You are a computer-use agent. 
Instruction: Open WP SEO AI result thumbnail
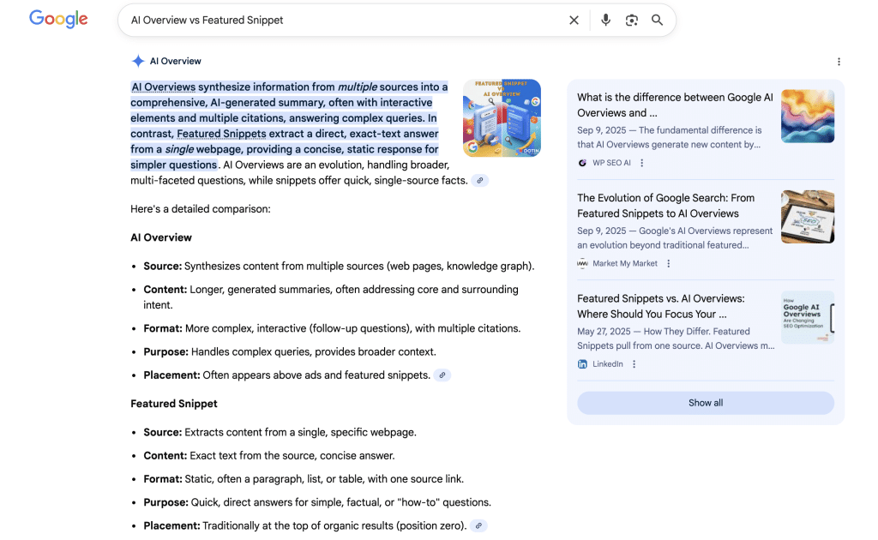tap(808, 117)
